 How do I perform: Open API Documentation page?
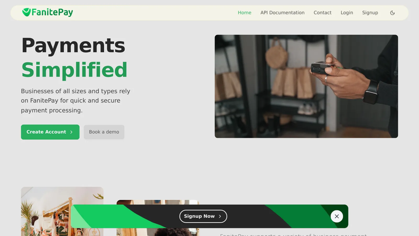tap(282, 13)
